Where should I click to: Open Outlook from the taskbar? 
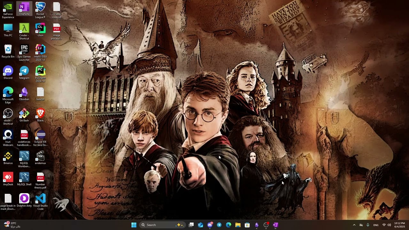[200, 225]
